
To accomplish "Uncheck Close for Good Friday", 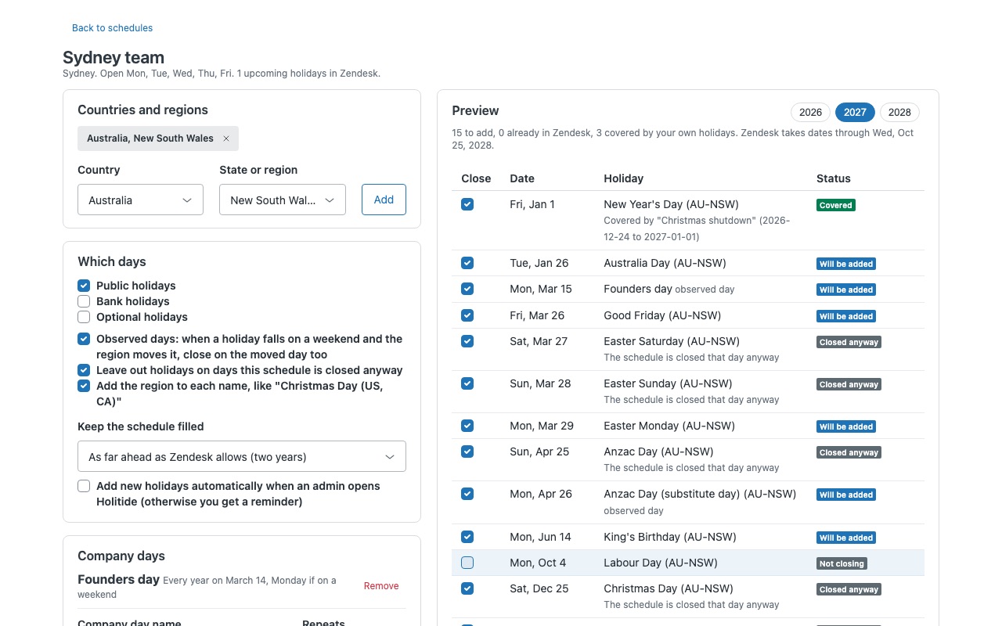I will 467,315.
